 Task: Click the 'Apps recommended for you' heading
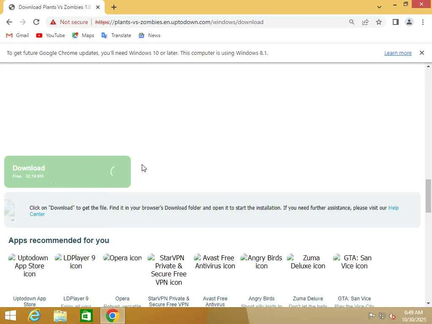59,240
